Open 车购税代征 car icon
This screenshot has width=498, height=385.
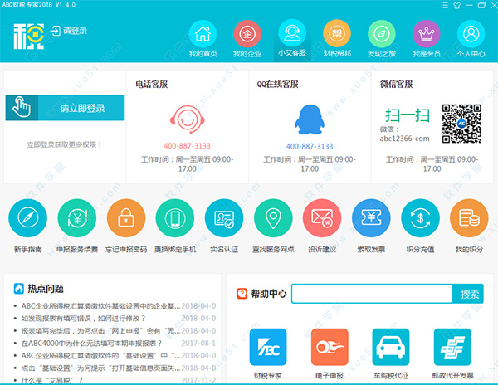click(391, 347)
